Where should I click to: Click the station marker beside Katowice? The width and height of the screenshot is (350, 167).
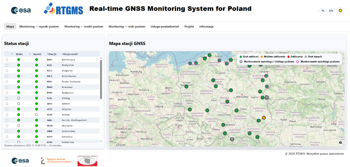223,125
